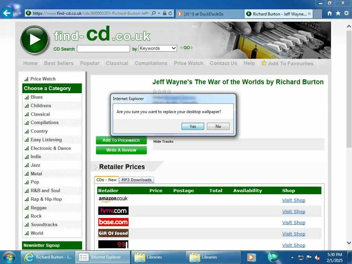Open Favorites with the star icon
Screen dimensions: 352x264
tap(338, 13)
